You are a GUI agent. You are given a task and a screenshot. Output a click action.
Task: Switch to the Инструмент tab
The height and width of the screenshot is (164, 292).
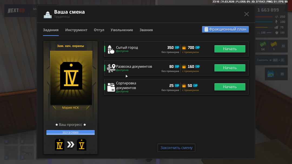pyautogui.click(x=76, y=30)
